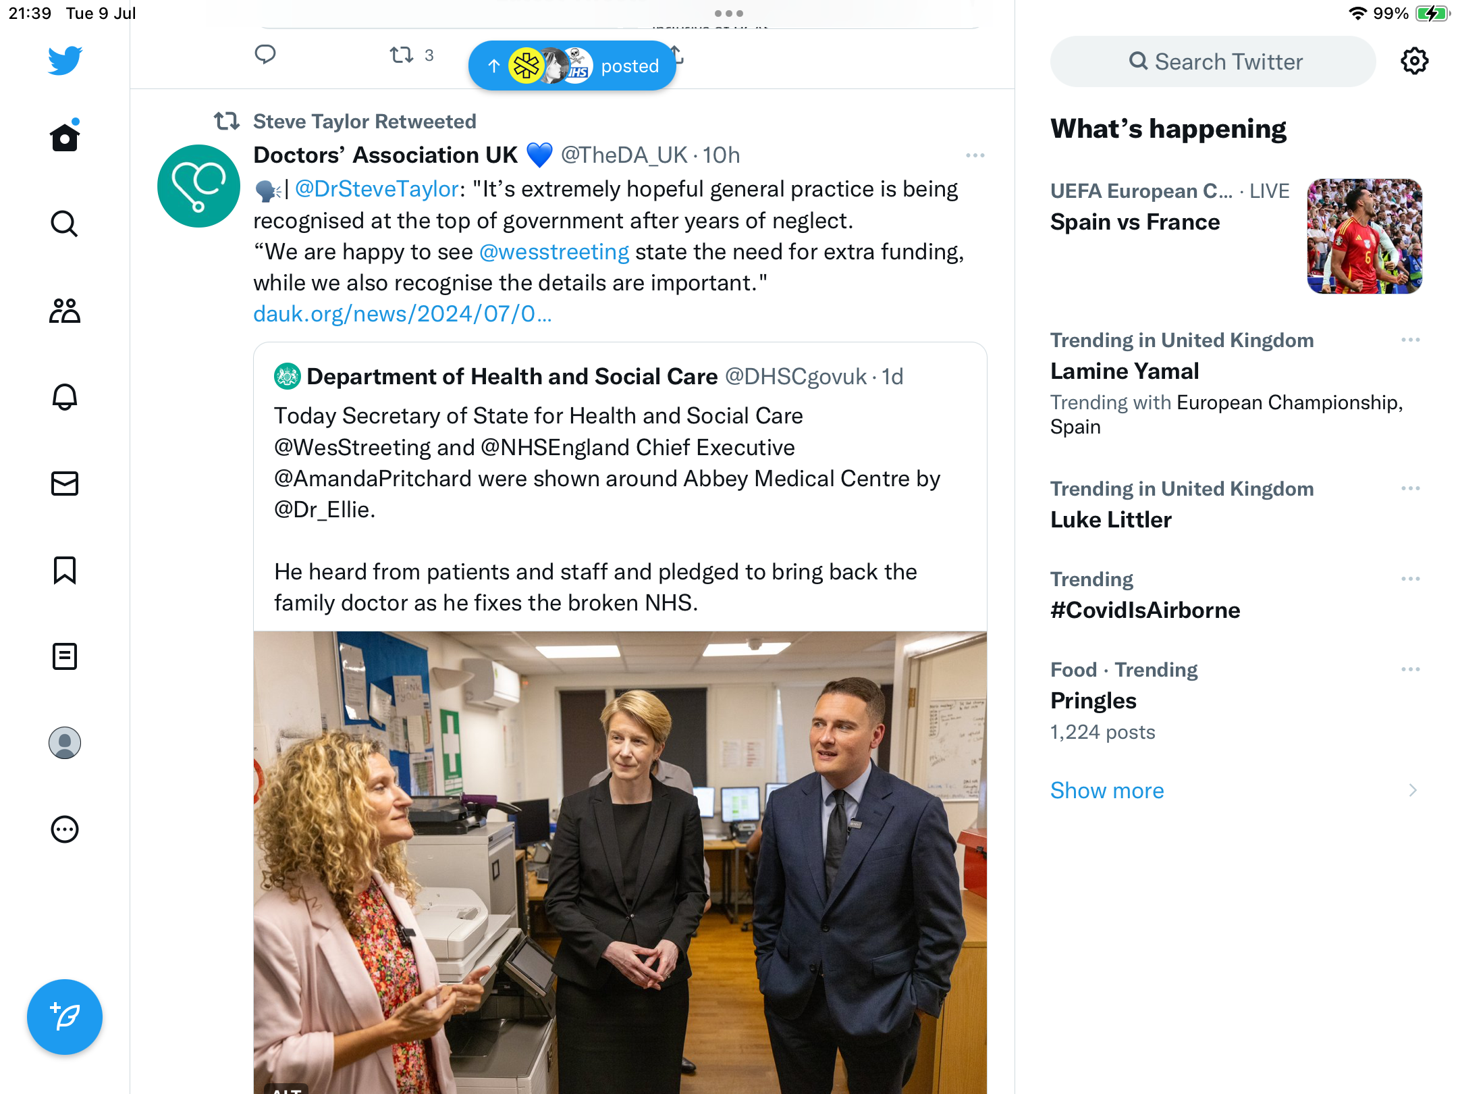Open the dauk.org news link
The width and height of the screenshot is (1458, 1094).
pos(402,314)
